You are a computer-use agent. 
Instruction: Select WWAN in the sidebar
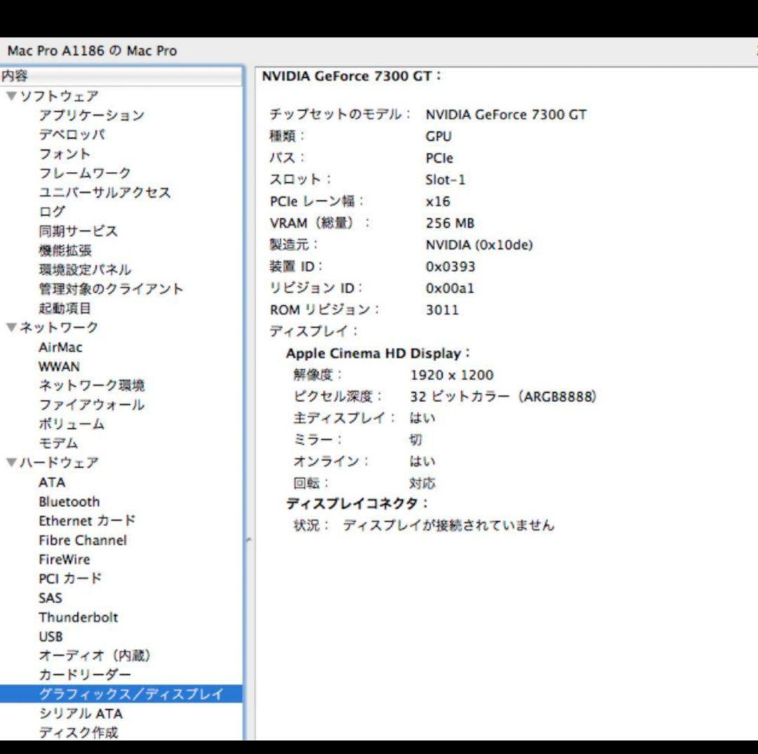click(x=59, y=366)
